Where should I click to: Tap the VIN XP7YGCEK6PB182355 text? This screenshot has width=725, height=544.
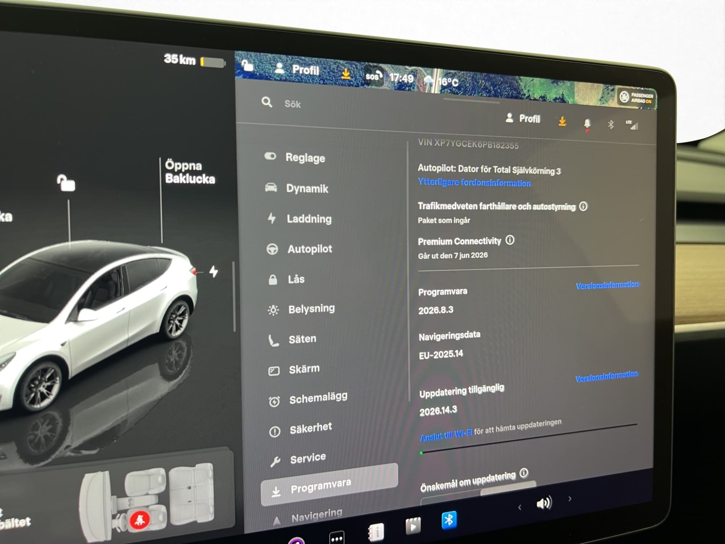pyautogui.click(x=468, y=144)
